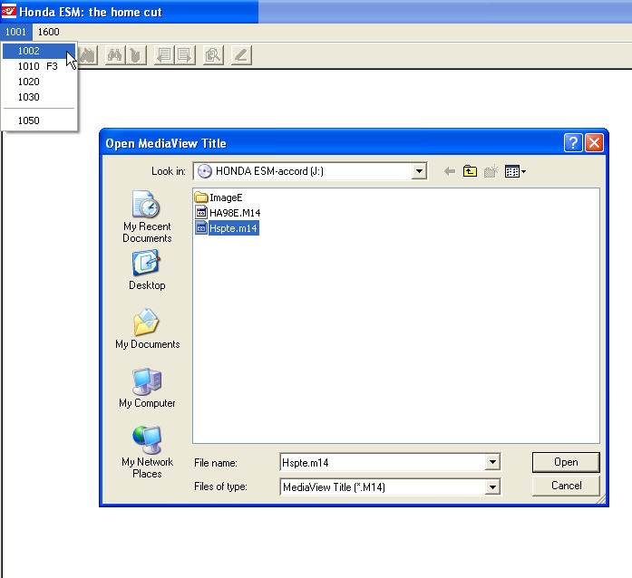Open My Recent Documents in places bar
632x578 pixels.
(x=147, y=217)
